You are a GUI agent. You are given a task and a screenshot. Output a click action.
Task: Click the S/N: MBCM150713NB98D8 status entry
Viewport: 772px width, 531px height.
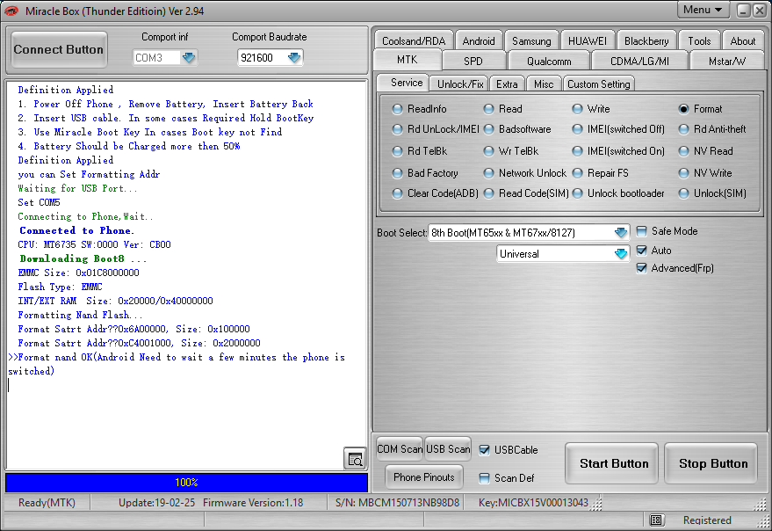click(x=397, y=502)
